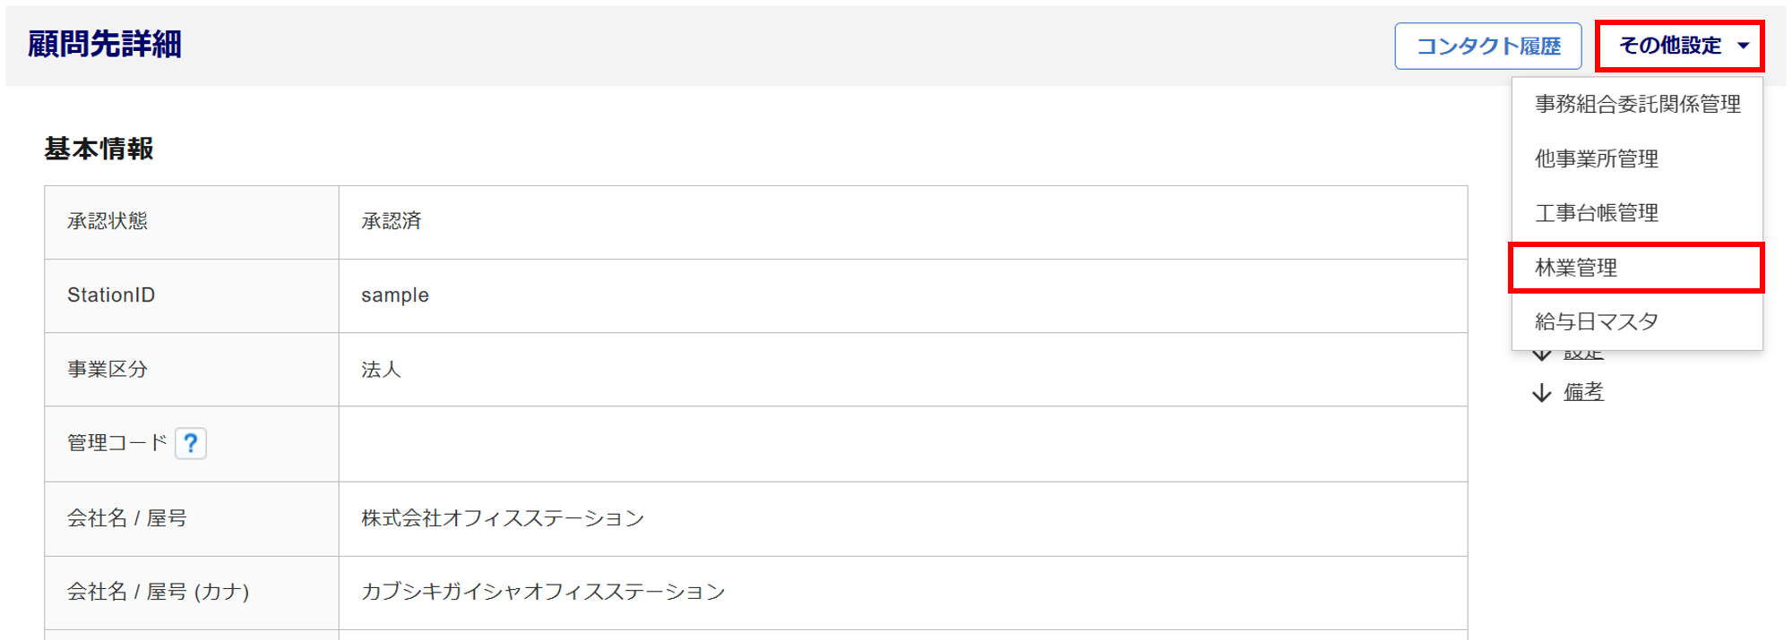Click the 基本情報 section heading

coord(99,149)
